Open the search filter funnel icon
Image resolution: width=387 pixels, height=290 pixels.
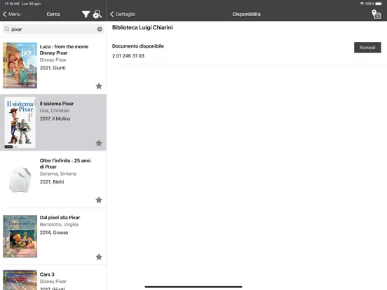86,14
